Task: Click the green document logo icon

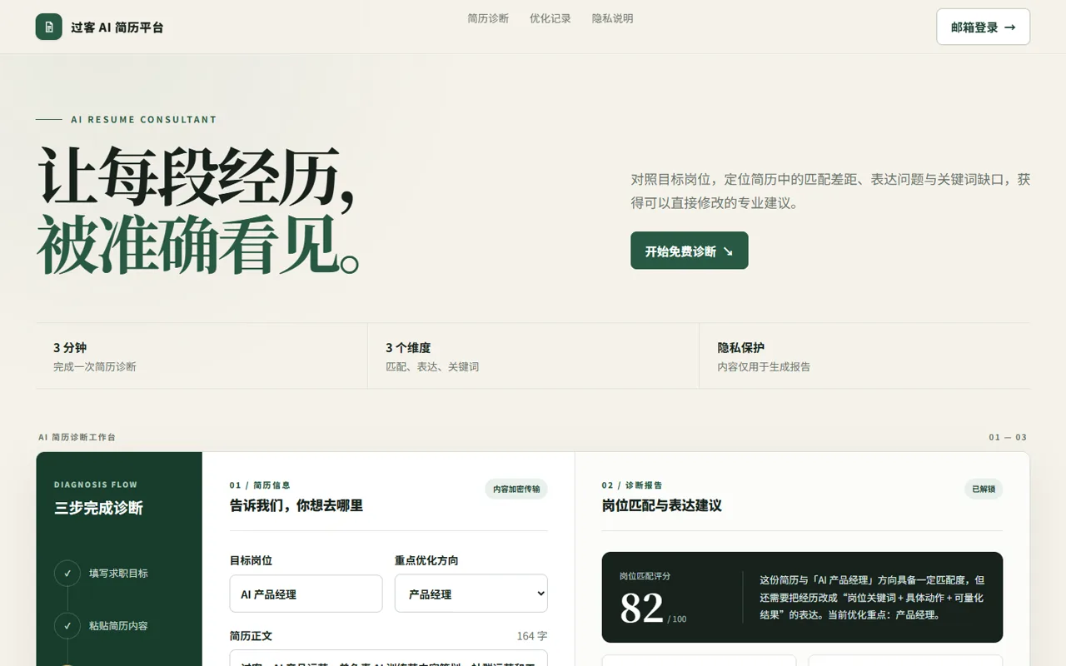Action: coord(48,27)
